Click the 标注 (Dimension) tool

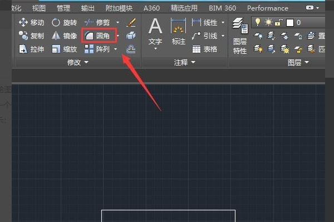click(179, 31)
